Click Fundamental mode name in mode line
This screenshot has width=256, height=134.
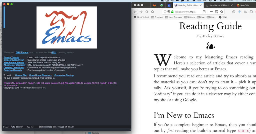point(46,127)
